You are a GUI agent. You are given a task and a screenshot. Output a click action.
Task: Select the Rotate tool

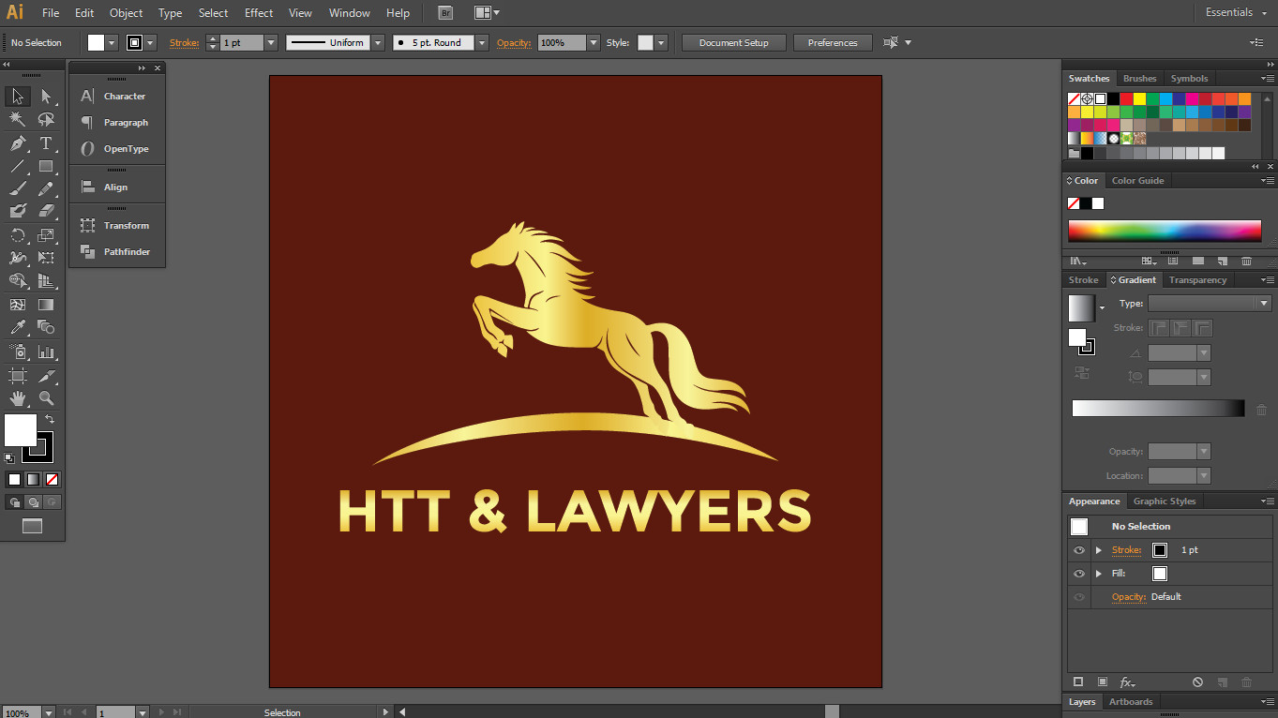(x=17, y=235)
